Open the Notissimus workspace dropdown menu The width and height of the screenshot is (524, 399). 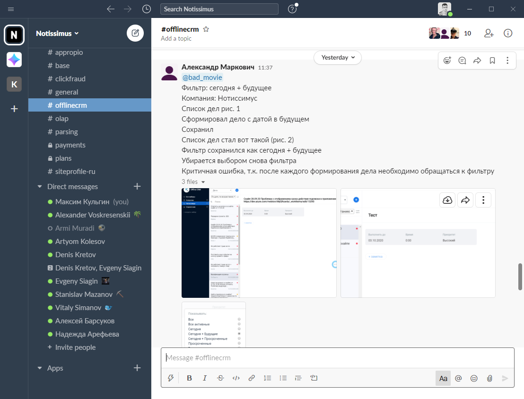(x=57, y=33)
